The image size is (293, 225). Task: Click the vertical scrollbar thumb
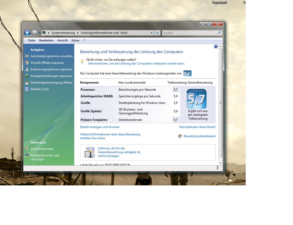[221, 103]
